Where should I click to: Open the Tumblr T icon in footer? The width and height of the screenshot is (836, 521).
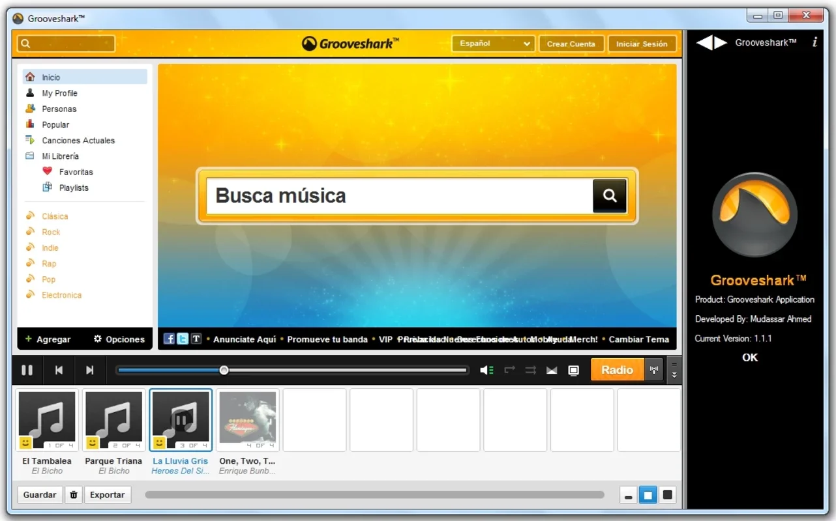tap(196, 339)
